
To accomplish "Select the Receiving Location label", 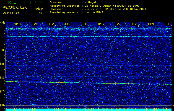I will (x=65, y=6).
